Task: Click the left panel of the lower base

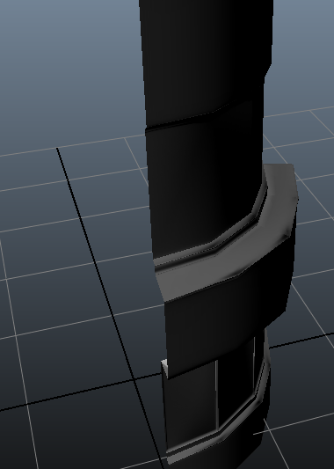Action: click(x=192, y=404)
